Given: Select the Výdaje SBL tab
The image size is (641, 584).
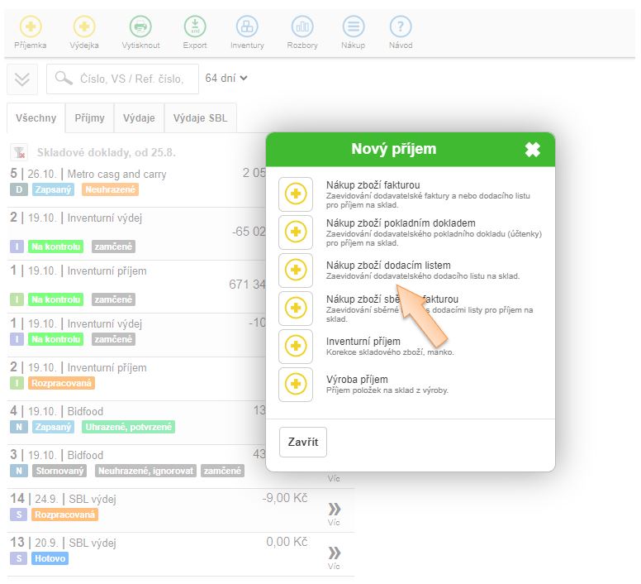Looking at the screenshot, I should (x=200, y=118).
